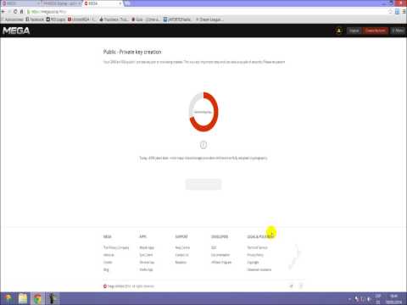Open the Chrome menu hamburger icon

pyautogui.click(x=404, y=12)
